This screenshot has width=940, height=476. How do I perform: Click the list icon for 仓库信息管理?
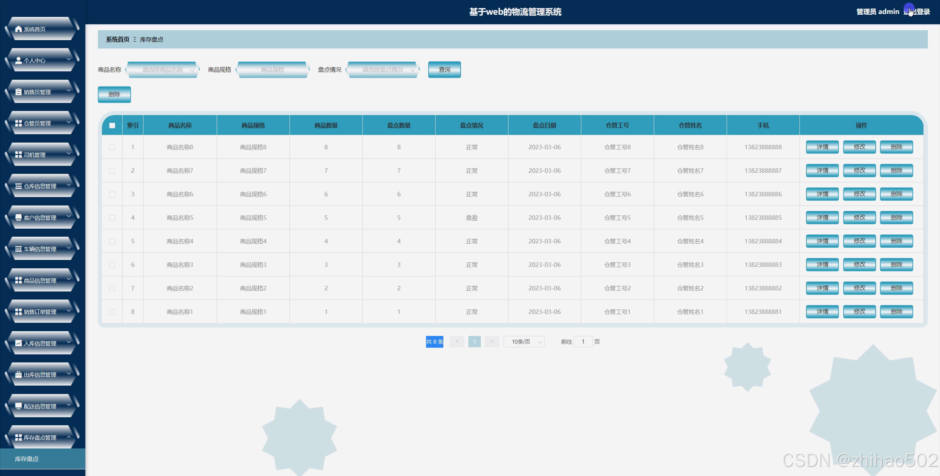[x=18, y=186]
